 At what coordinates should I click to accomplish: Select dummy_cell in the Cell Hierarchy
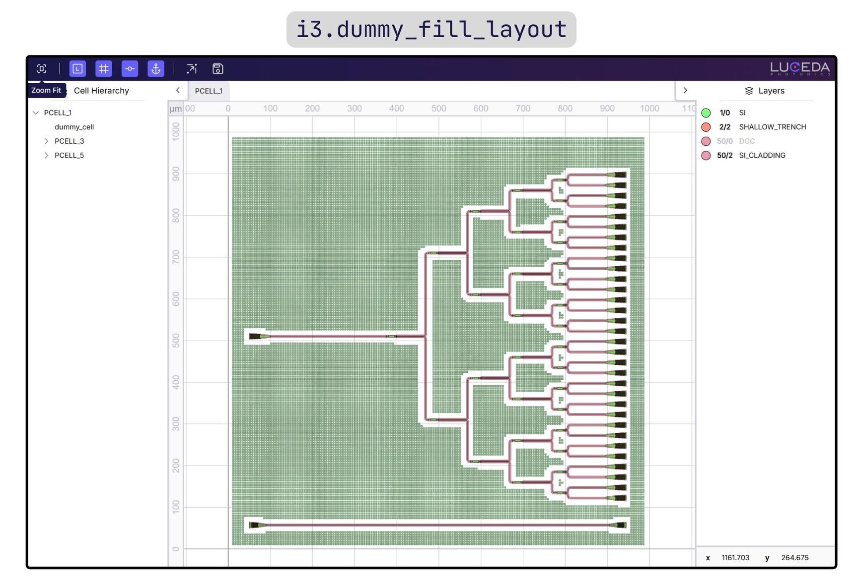74,127
